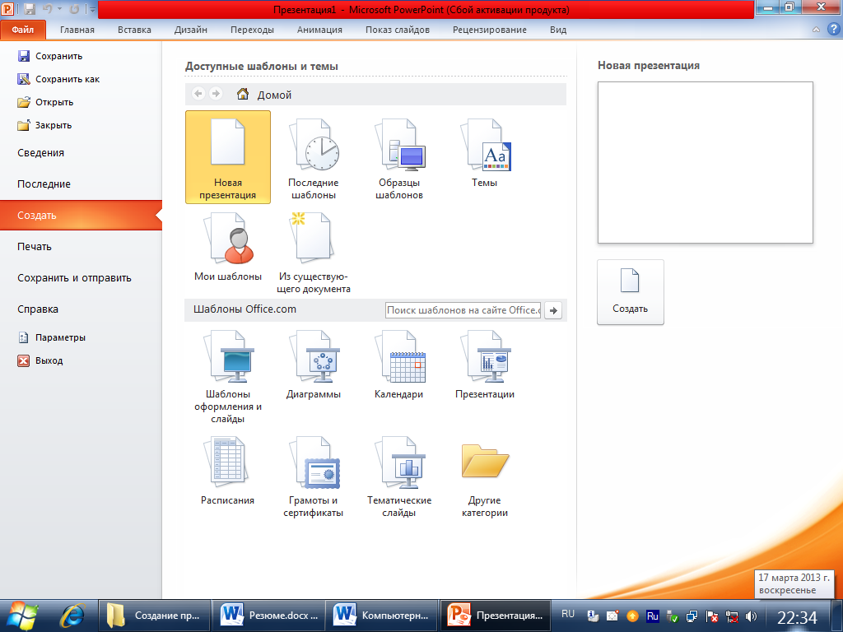Switch to the Вставка ribbon tab
843x632 pixels.
coord(134,30)
